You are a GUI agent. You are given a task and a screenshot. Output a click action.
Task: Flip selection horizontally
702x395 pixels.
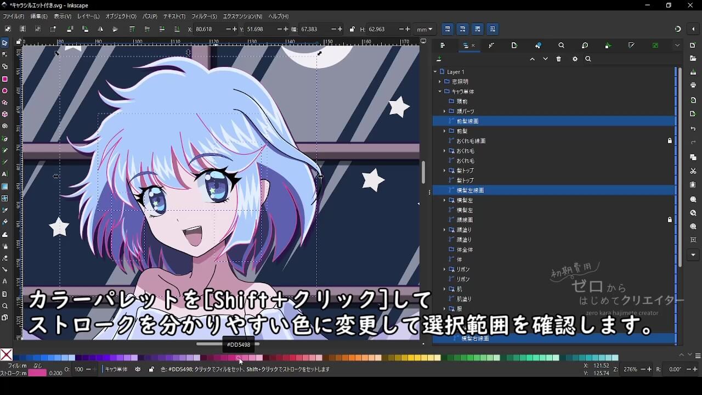point(100,29)
